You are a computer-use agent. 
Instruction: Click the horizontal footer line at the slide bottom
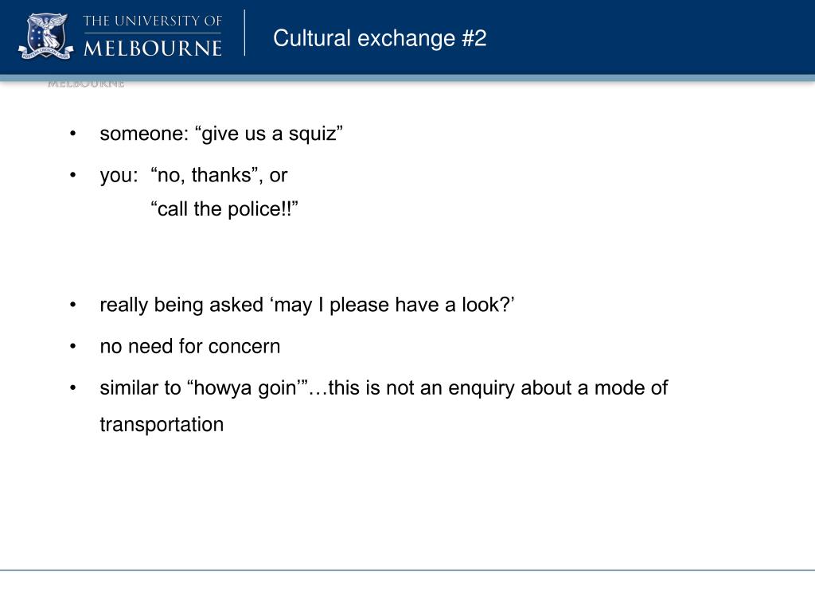(407, 570)
